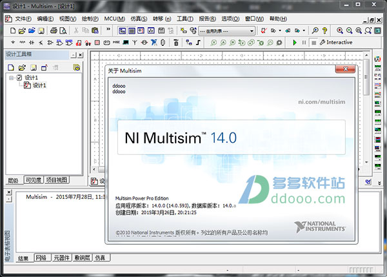This screenshot has height=277, width=387.
Task: Add a voltage probe
Action: [x=213, y=43]
